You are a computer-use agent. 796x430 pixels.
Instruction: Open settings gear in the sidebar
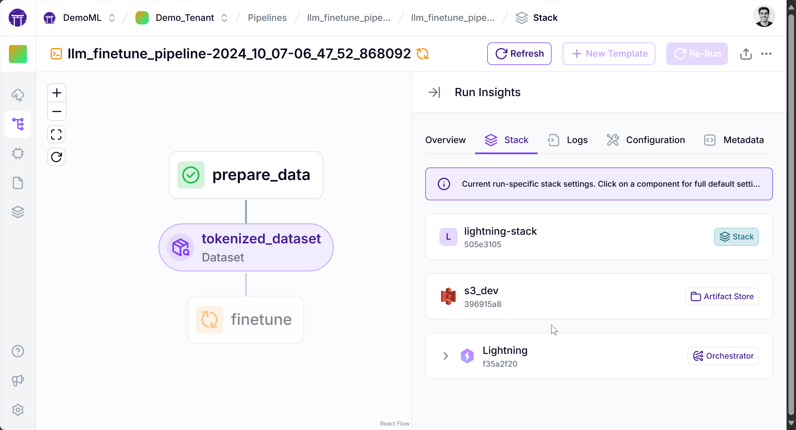[18, 410]
